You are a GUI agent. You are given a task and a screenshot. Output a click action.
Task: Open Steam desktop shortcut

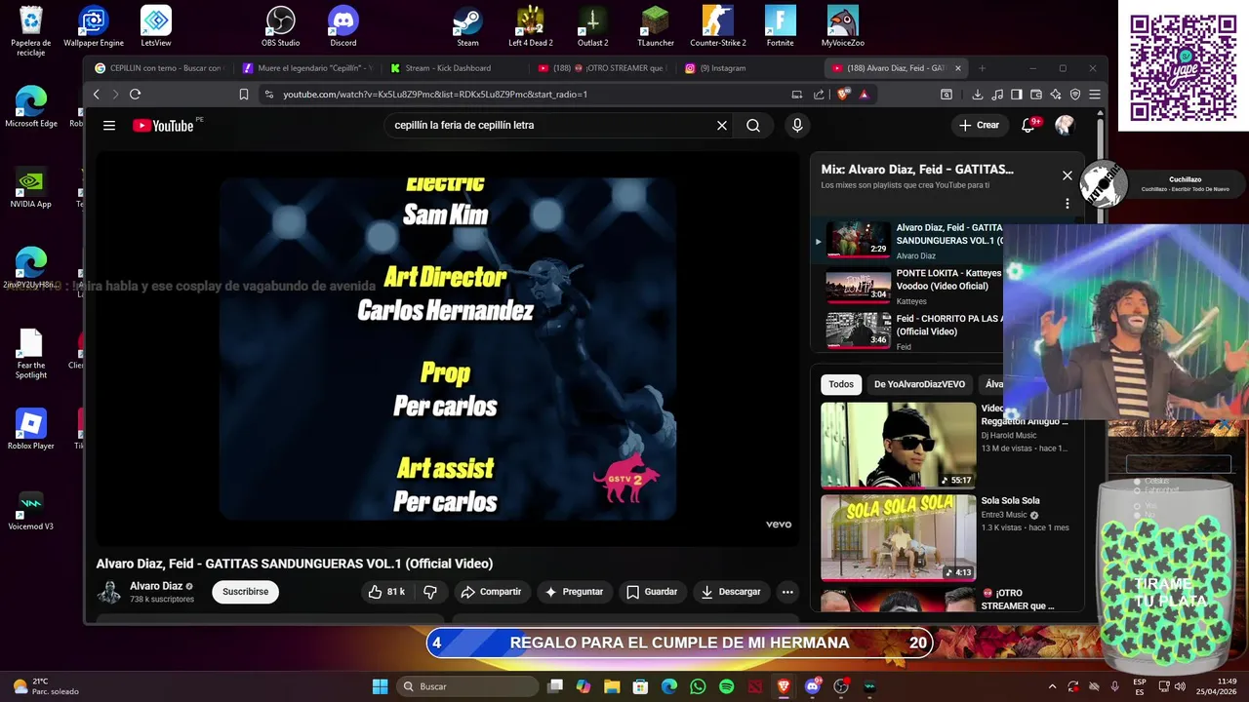(x=467, y=26)
